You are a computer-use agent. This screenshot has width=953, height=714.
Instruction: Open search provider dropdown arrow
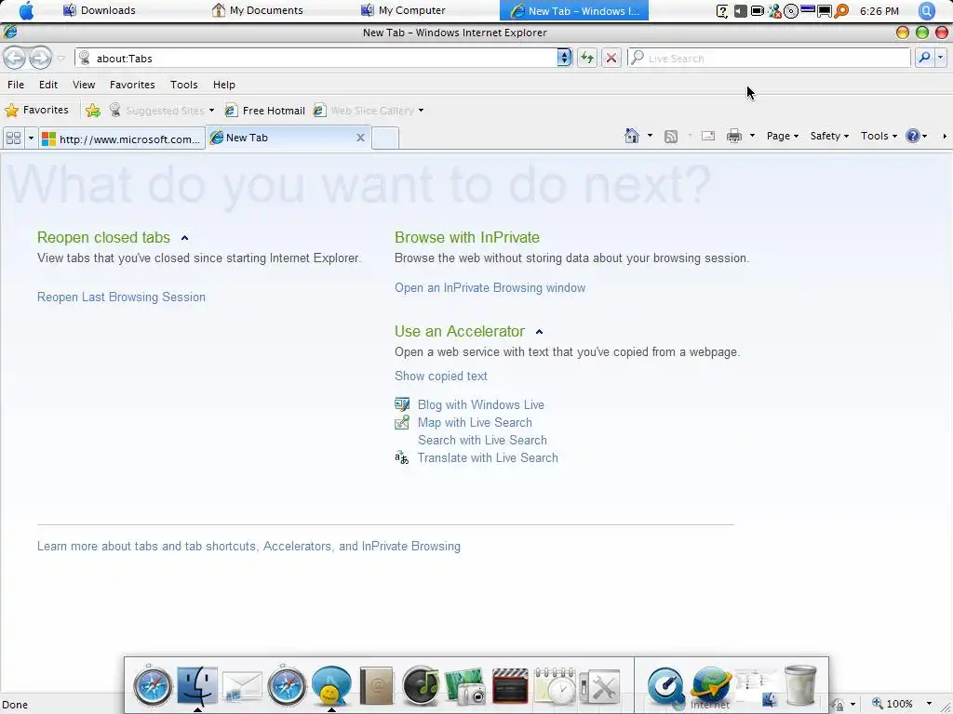(941, 58)
